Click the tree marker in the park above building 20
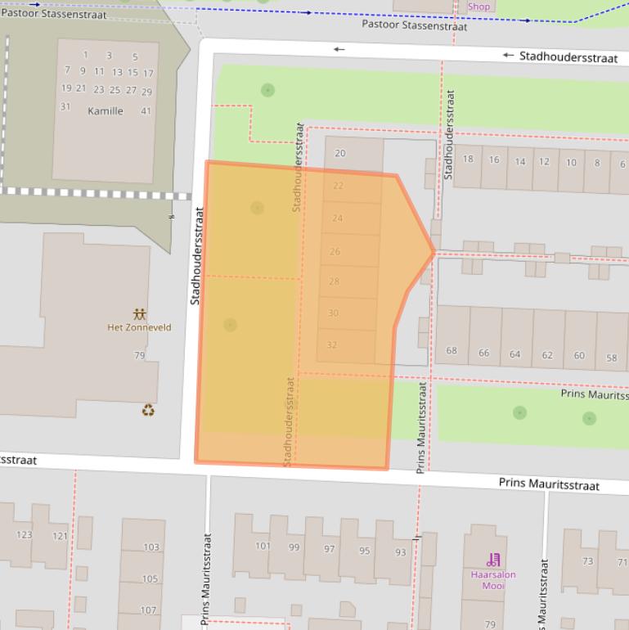 click(267, 90)
